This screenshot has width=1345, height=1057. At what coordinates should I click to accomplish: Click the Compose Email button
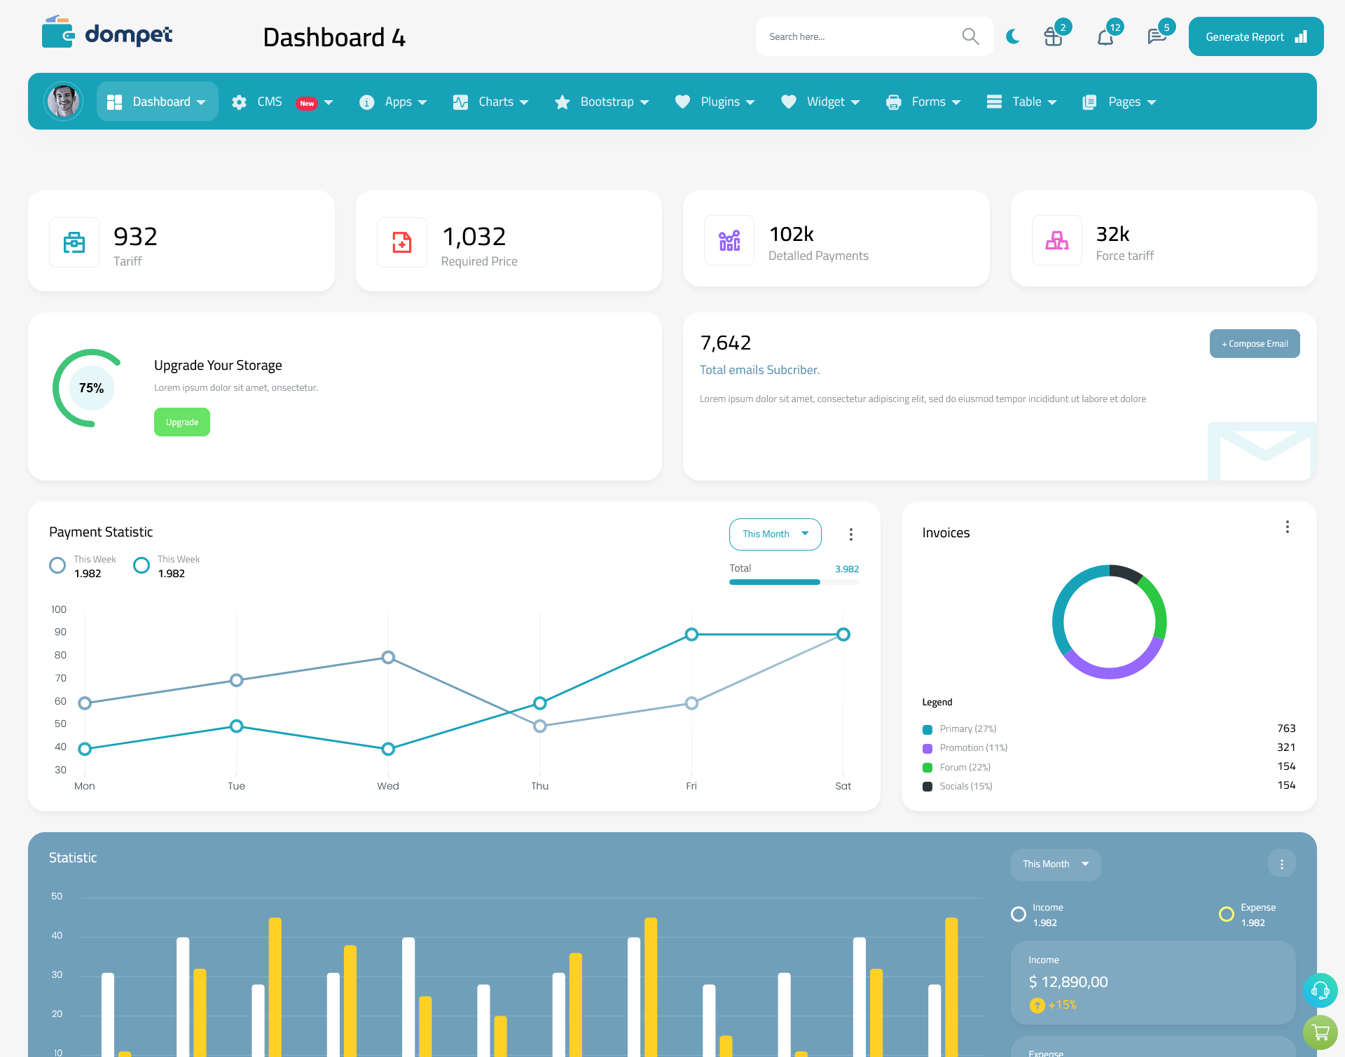(1253, 343)
